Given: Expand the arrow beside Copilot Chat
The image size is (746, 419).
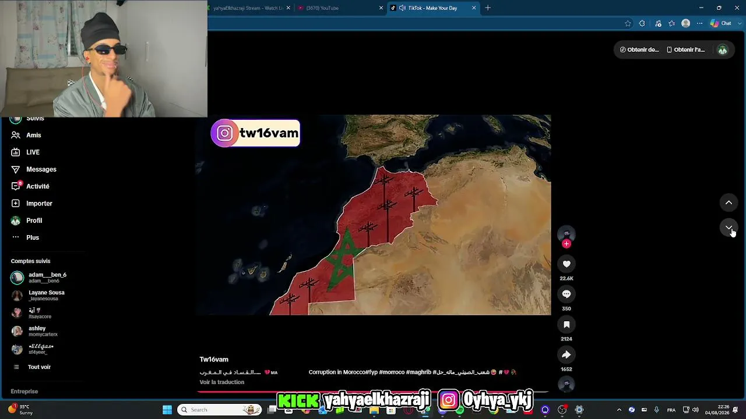Looking at the screenshot, I should (739, 24).
